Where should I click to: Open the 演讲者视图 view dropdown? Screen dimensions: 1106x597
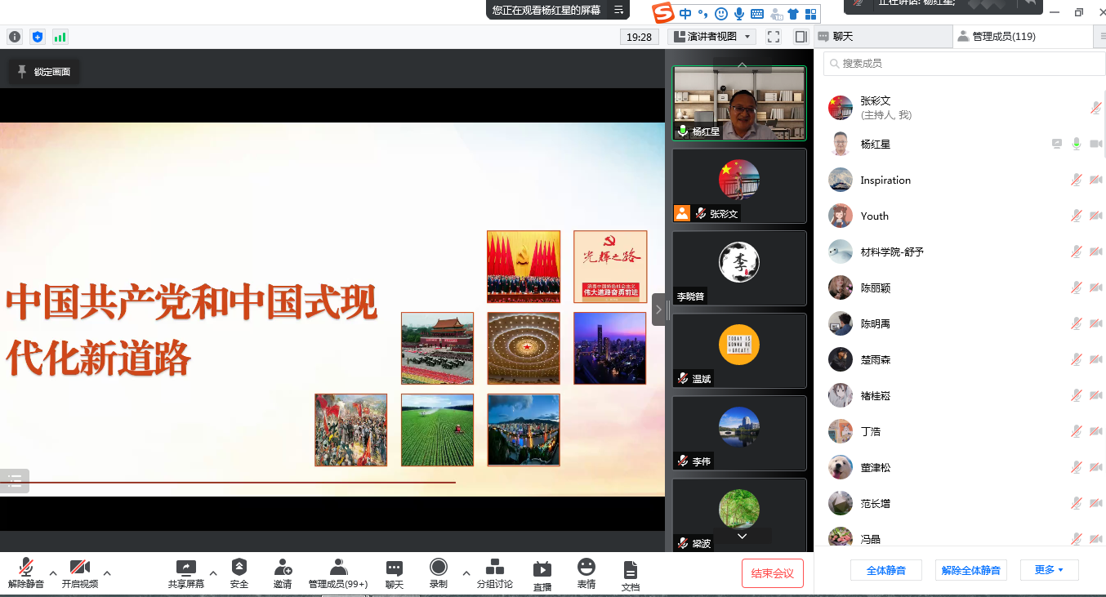pyautogui.click(x=711, y=37)
